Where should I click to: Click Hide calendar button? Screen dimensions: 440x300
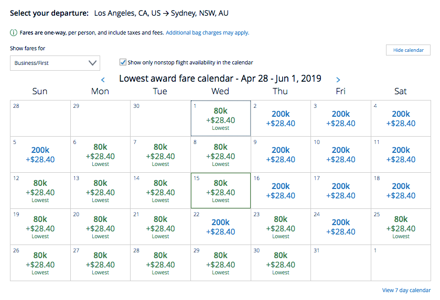[408, 50]
